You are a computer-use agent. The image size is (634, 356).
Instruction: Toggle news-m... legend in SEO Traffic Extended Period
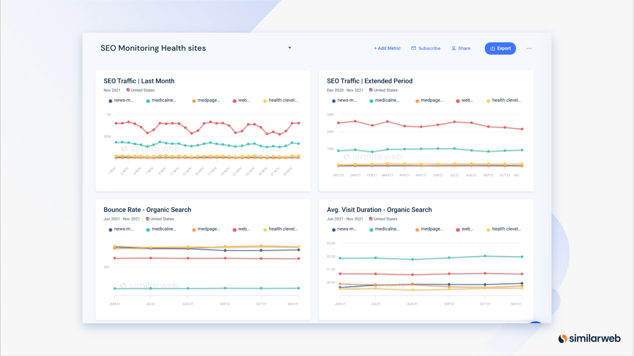tap(344, 100)
